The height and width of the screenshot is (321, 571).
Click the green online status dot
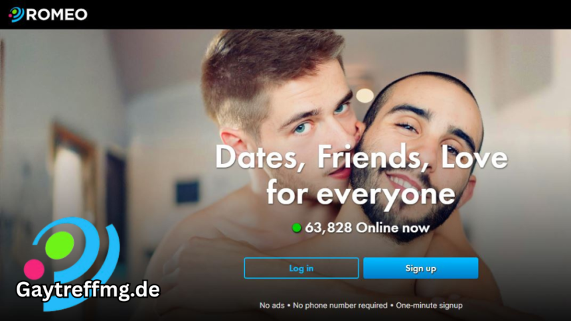297,228
